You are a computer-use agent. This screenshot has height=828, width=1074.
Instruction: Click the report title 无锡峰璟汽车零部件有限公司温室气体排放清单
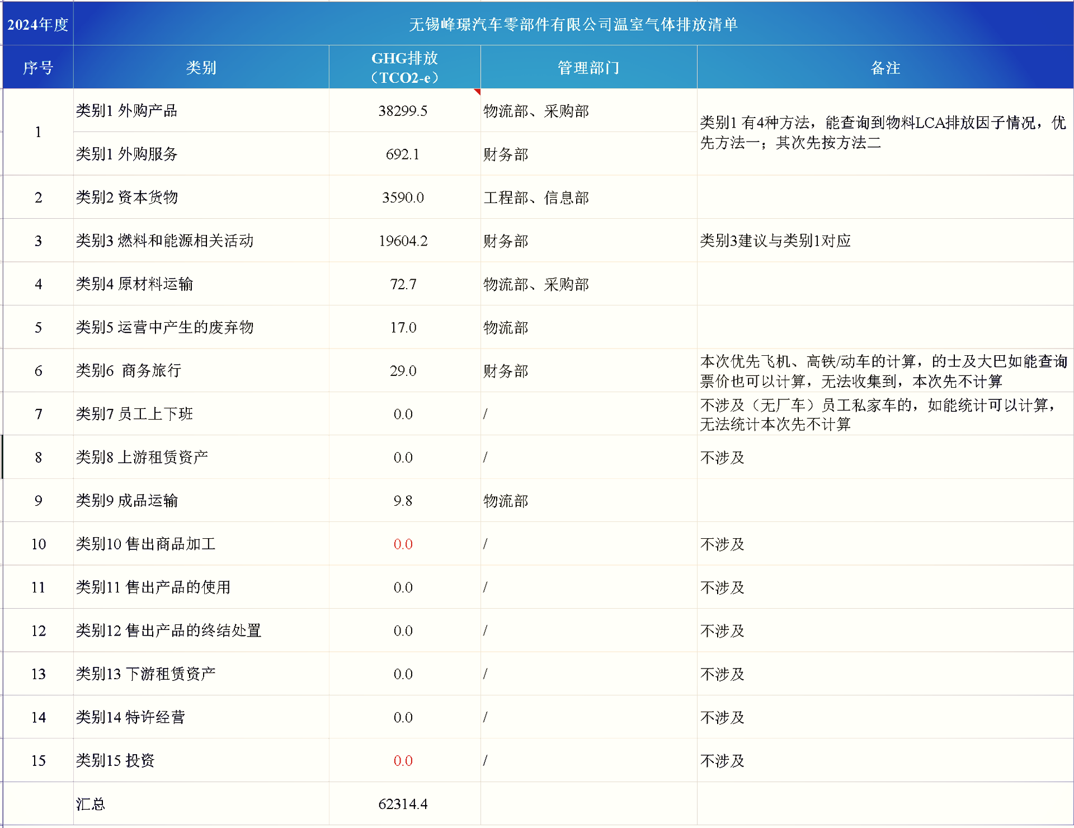click(x=573, y=24)
